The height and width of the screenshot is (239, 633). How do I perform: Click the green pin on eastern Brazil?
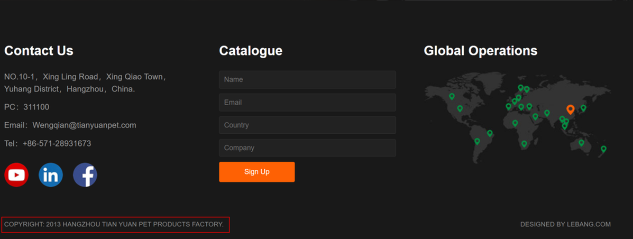490,133
